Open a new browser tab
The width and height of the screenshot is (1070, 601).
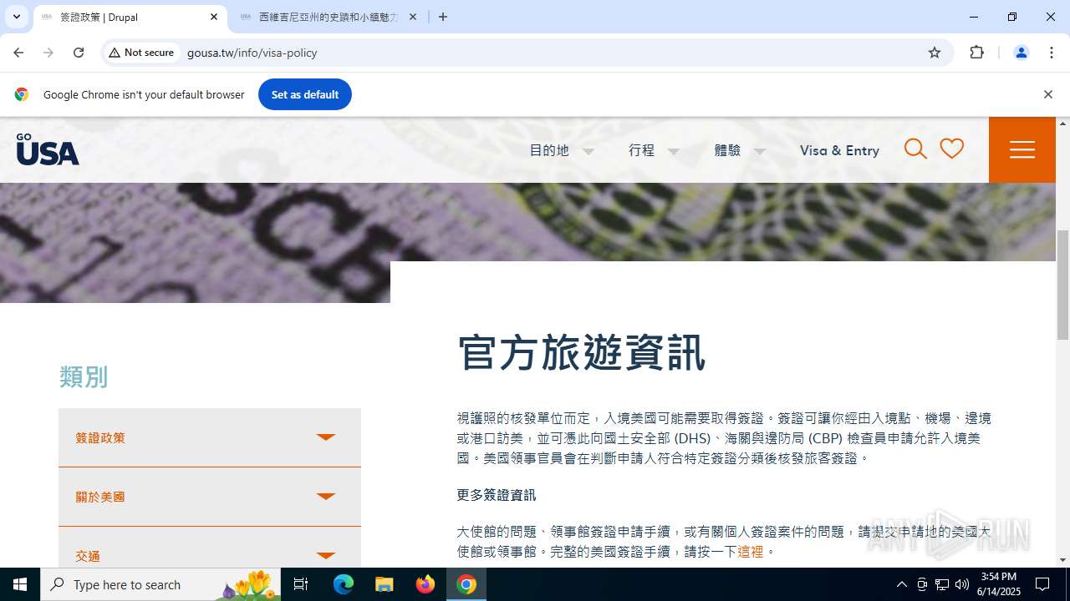[443, 17]
